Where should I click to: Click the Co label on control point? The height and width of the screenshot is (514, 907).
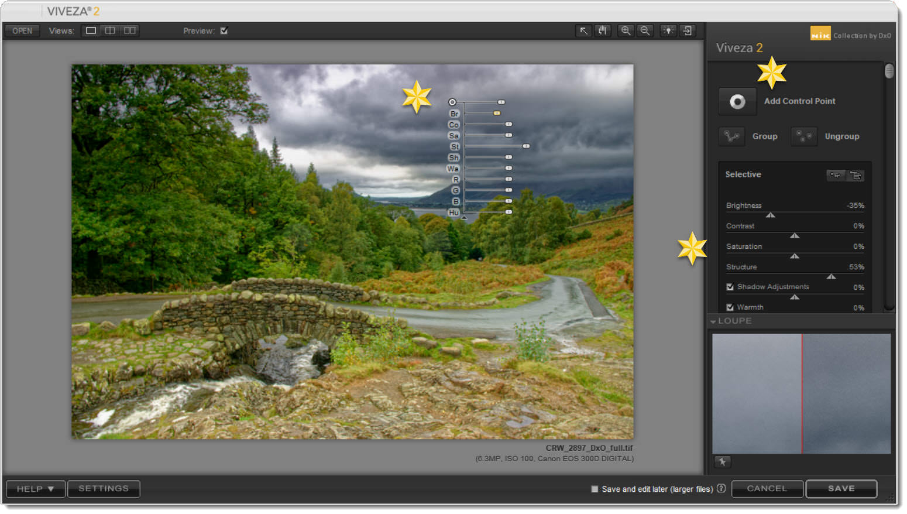click(454, 125)
